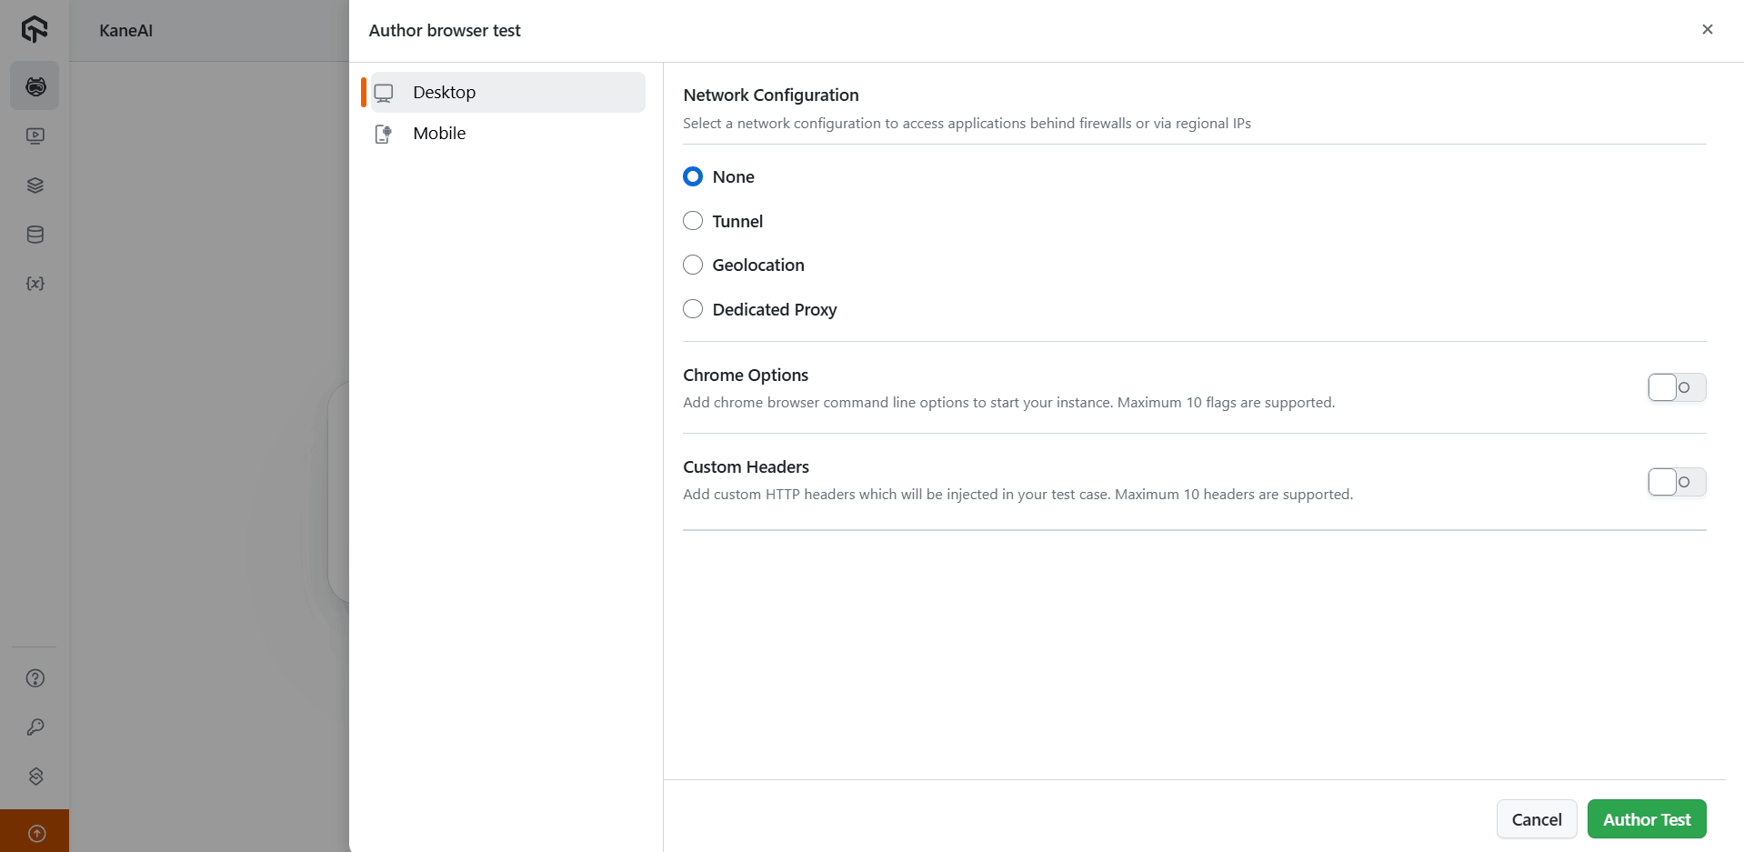1744x852 pixels.
Task: Click the integrations link icon near sidebar bottom
Action: [35, 776]
